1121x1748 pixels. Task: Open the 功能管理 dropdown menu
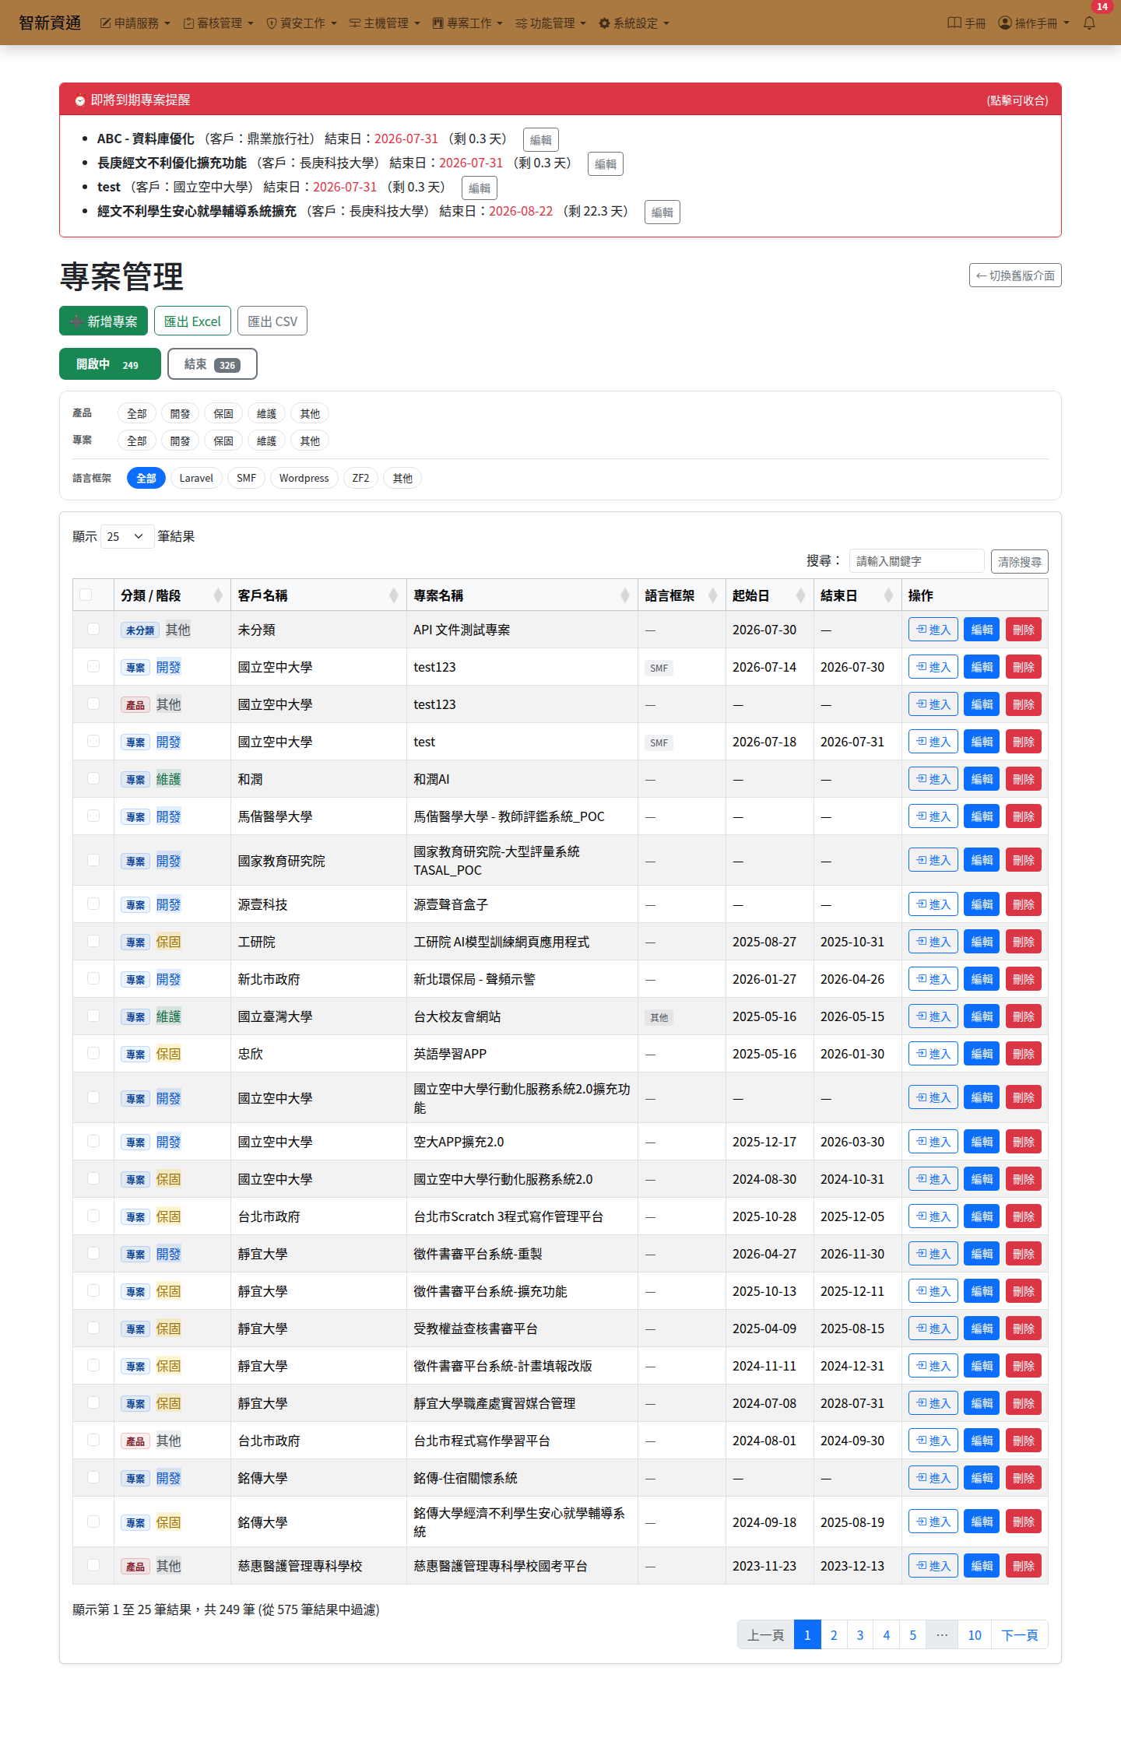[551, 23]
